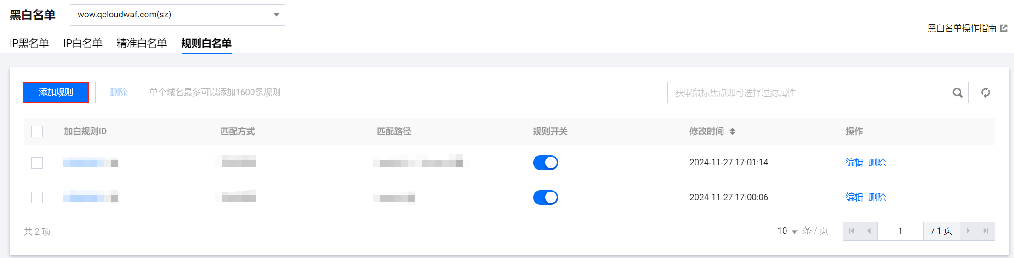
Task: Click 编辑 for the 17:01:14 rule
Action: click(x=854, y=163)
